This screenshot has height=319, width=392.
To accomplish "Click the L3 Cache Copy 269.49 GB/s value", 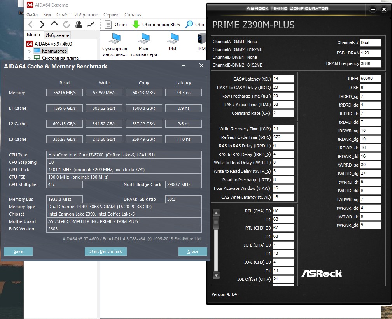I will 144,139.
